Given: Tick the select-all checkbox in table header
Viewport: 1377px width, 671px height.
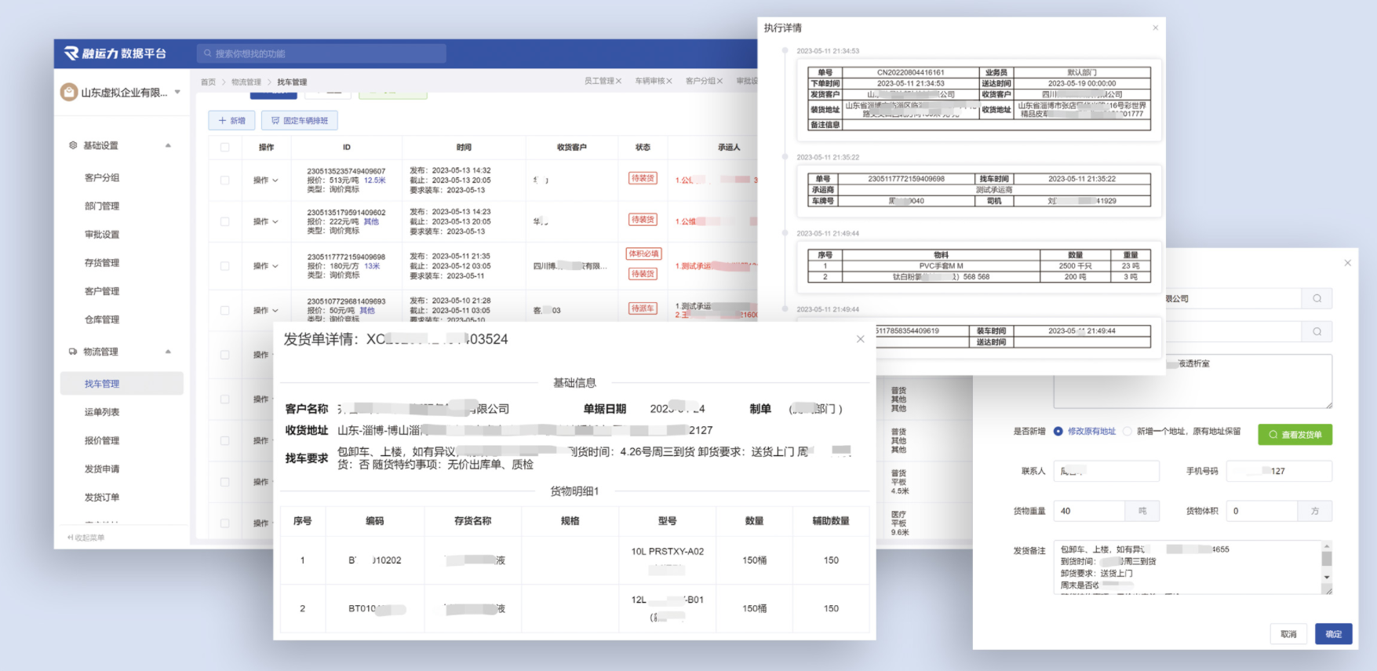Looking at the screenshot, I should coord(225,148).
